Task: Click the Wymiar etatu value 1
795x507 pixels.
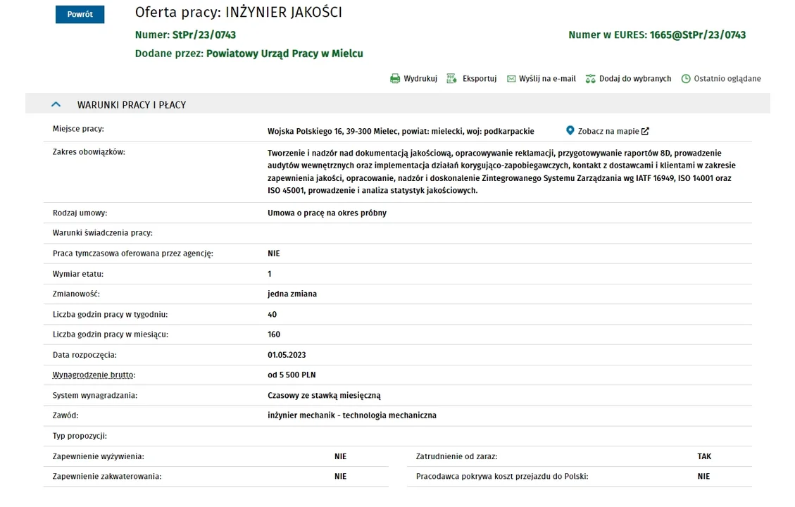Action: (x=270, y=274)
